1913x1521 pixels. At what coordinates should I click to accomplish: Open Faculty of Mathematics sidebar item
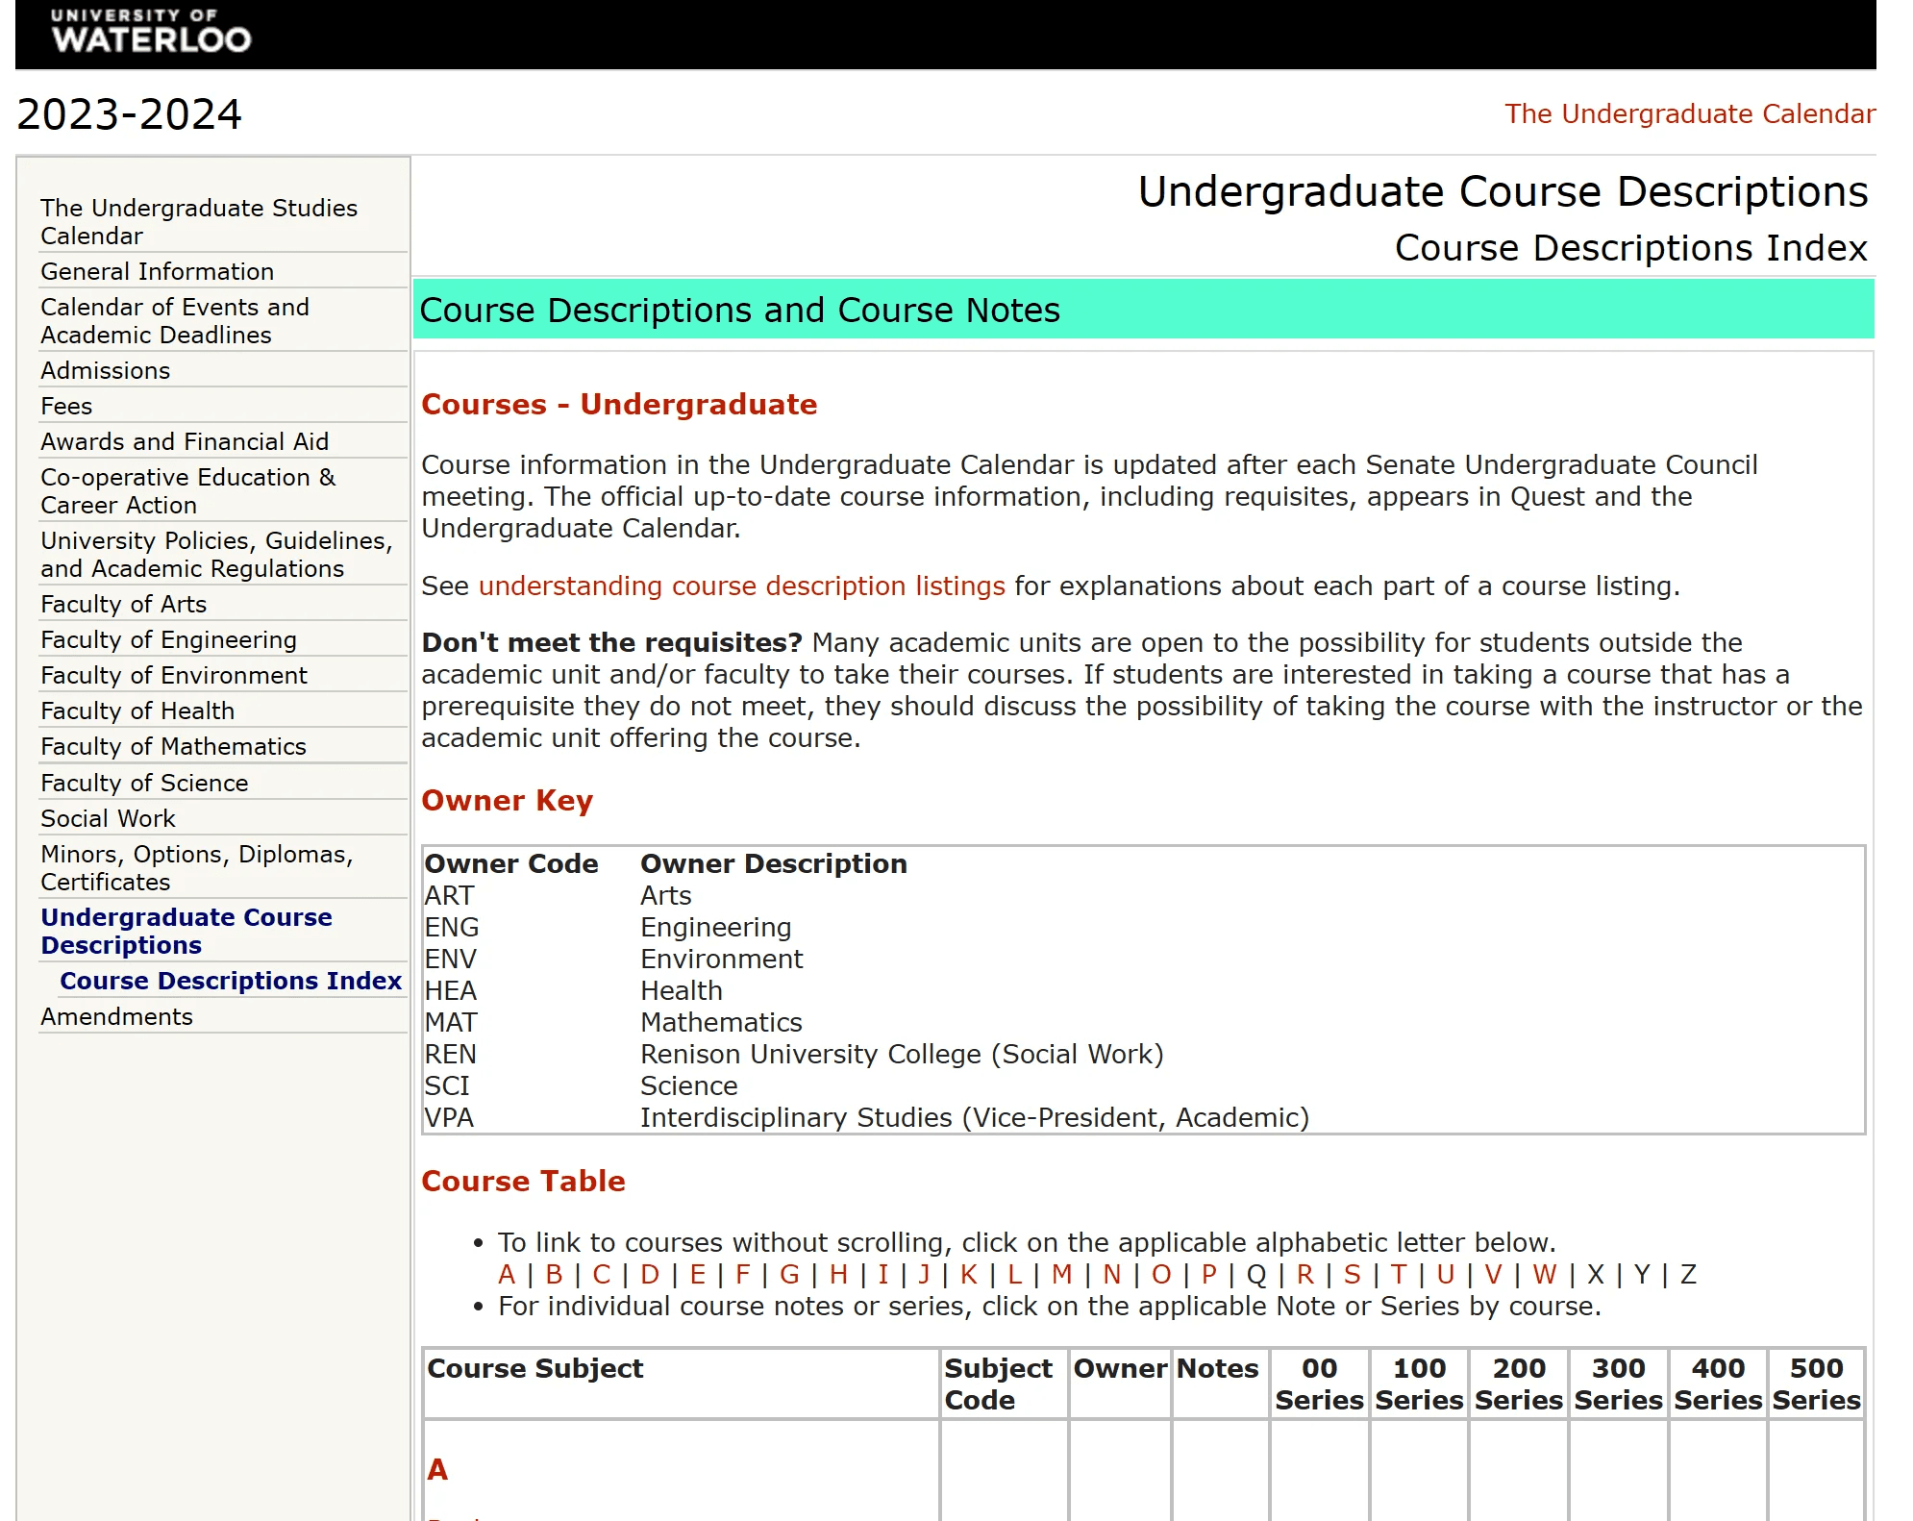[173, 746]
